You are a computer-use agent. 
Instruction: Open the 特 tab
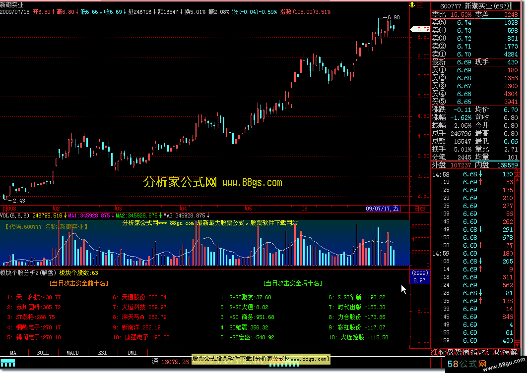pos(505,352)
